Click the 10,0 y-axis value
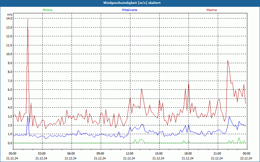260x162 pixels. 9,54
